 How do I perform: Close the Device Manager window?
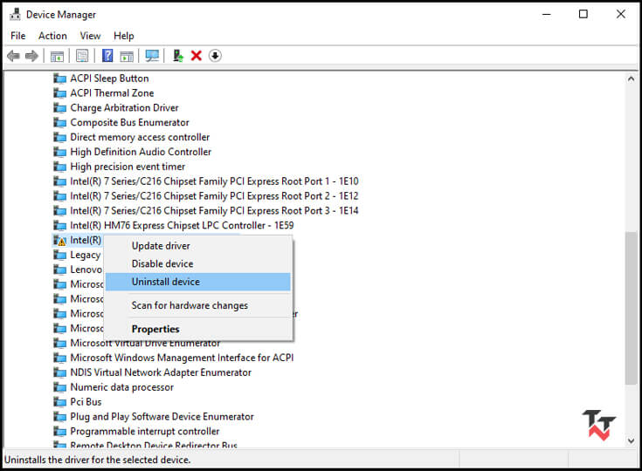[x=621, y=14]
